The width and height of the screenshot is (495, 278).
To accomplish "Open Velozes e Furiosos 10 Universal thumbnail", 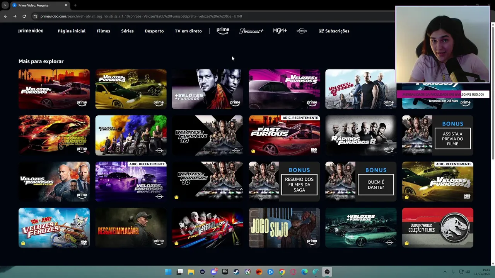I will pyautogui.click(x=208, y=136).
